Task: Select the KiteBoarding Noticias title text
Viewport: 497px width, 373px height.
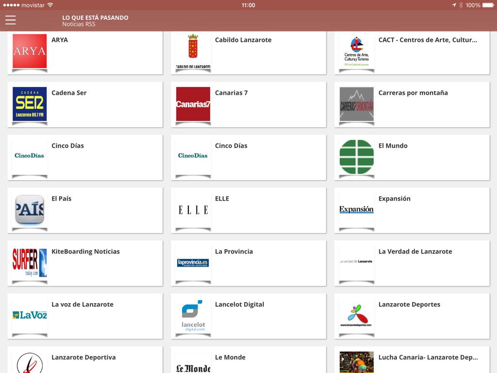Action: point(85,252)
